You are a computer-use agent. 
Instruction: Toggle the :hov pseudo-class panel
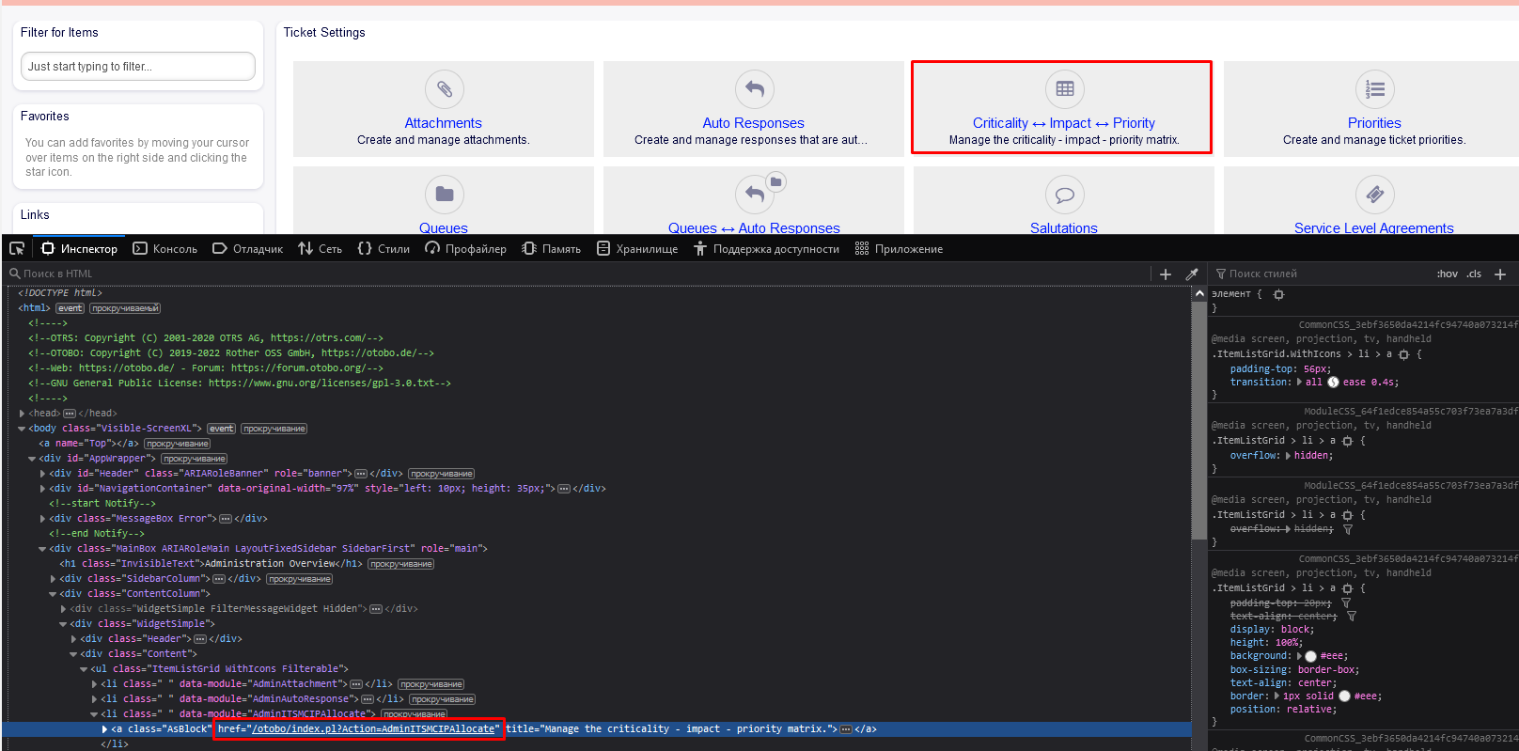point(1447,274)
